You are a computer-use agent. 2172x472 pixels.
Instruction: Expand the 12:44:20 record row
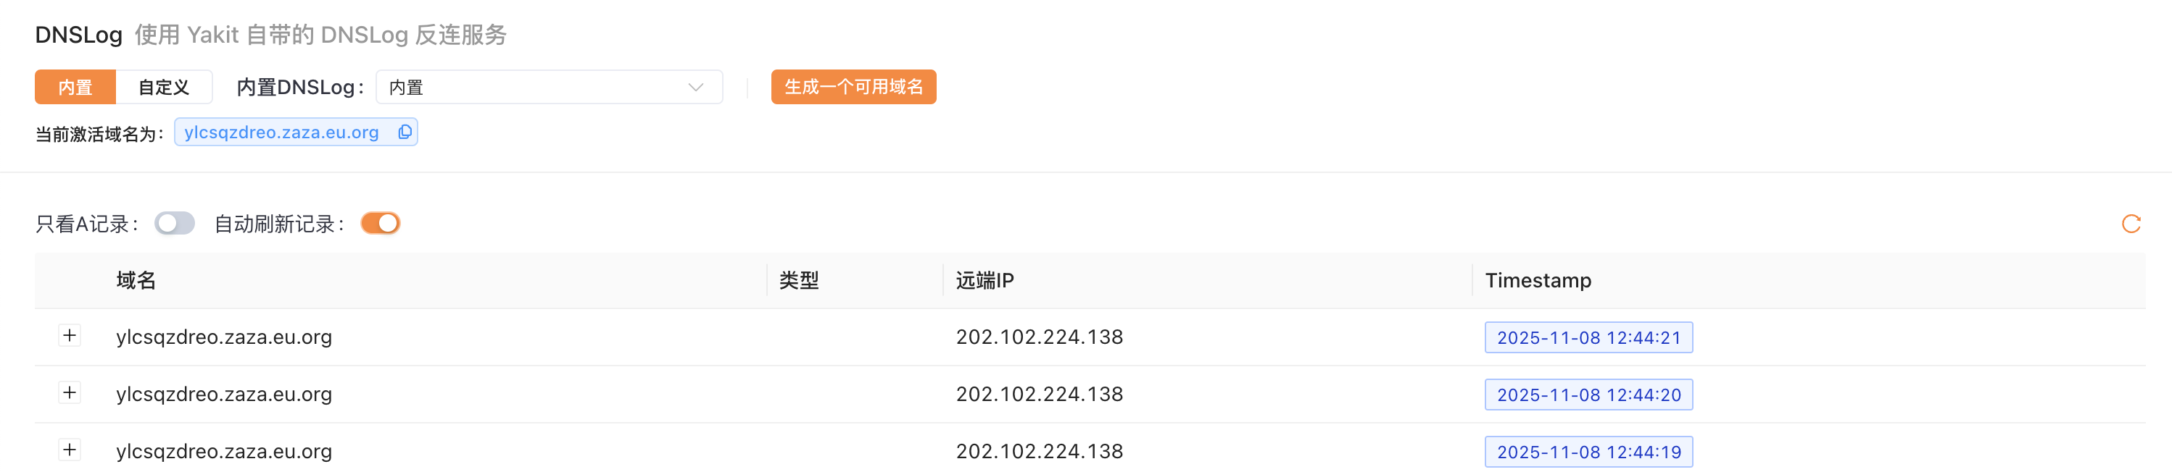click(69, 393)
